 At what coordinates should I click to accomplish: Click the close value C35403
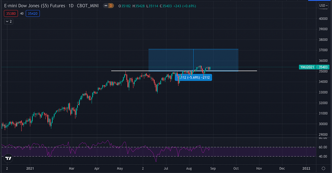pos(166,6)
